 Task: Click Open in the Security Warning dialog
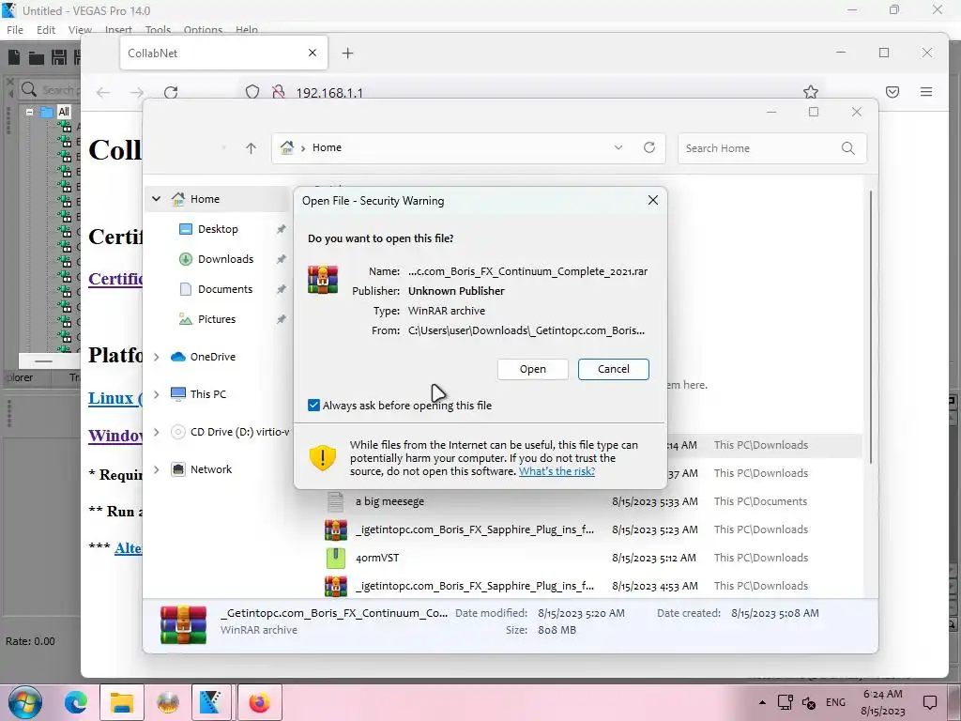533,369
